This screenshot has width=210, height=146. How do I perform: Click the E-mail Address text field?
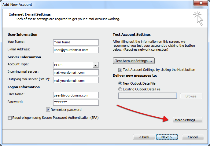pyautogui.click(x=76, y=50)
